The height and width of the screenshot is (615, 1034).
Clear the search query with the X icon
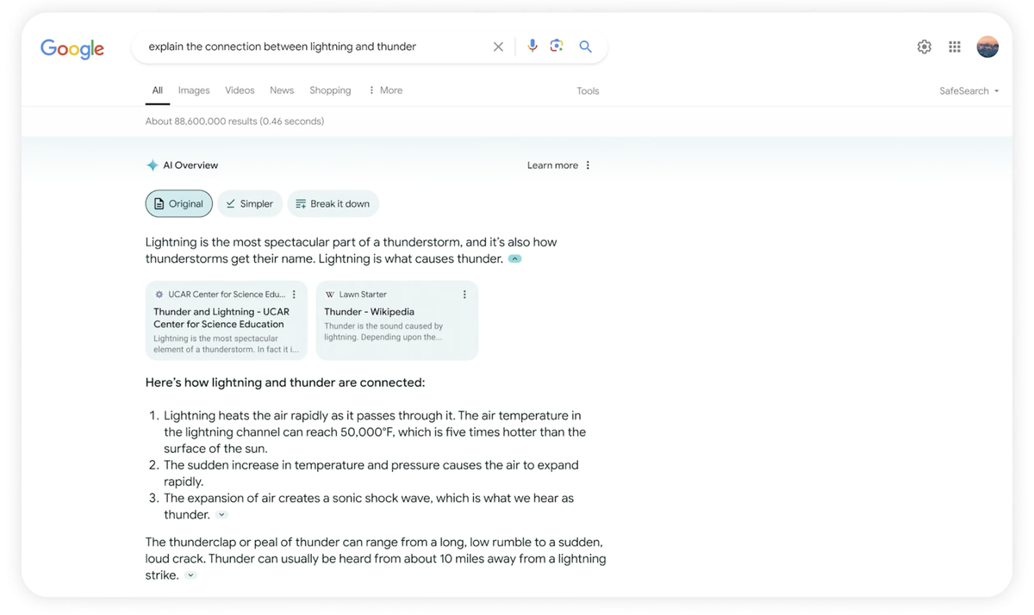click(498, 47)
